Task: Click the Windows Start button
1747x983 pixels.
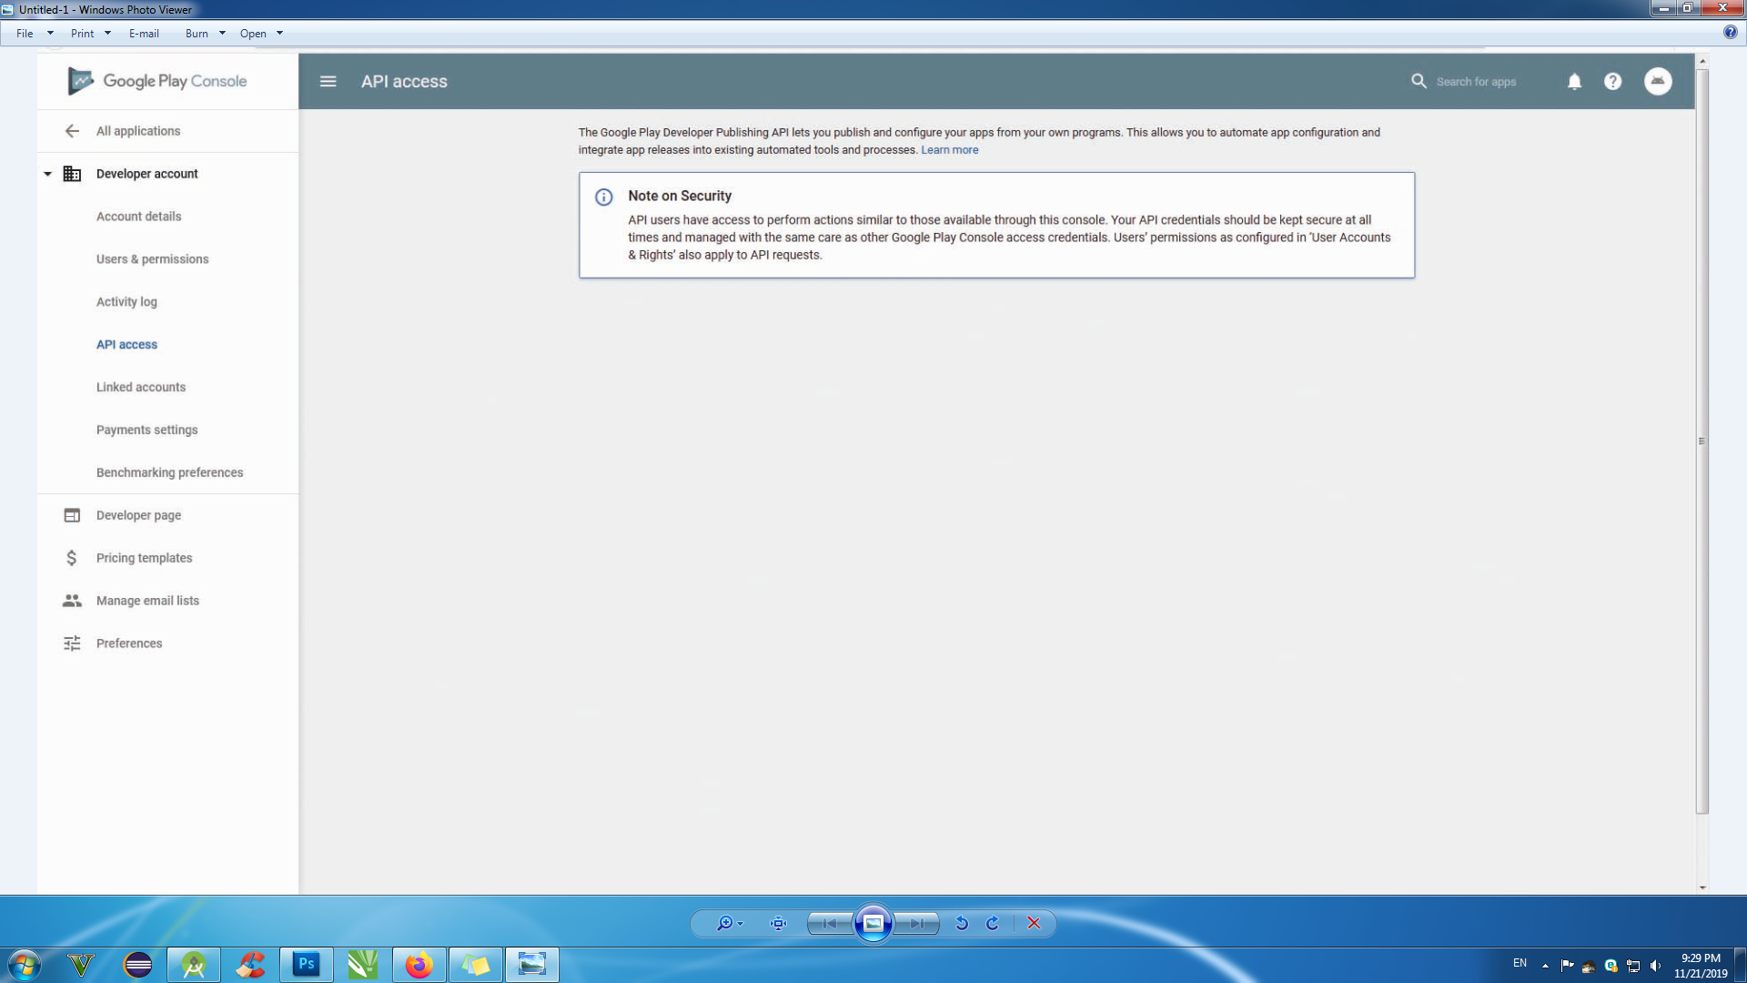Action: pyautogui.click(x=25, y=965)
